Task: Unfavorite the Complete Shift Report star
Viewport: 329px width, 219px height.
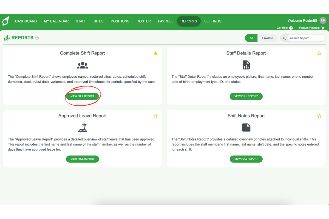Action: click(156, 53)
